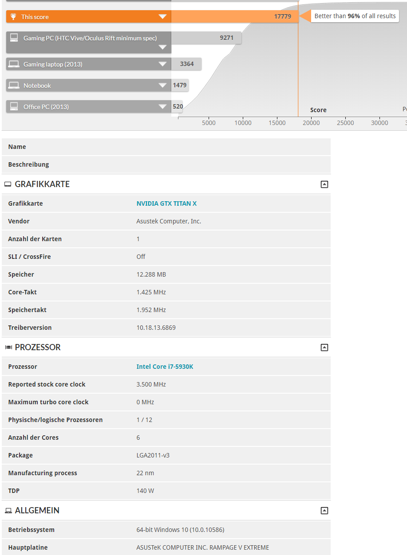Click the graphics card icon beside GRAFIKKARTE
Image resolution: width=407 pixels, height=555 pixels.
(8, 184)
